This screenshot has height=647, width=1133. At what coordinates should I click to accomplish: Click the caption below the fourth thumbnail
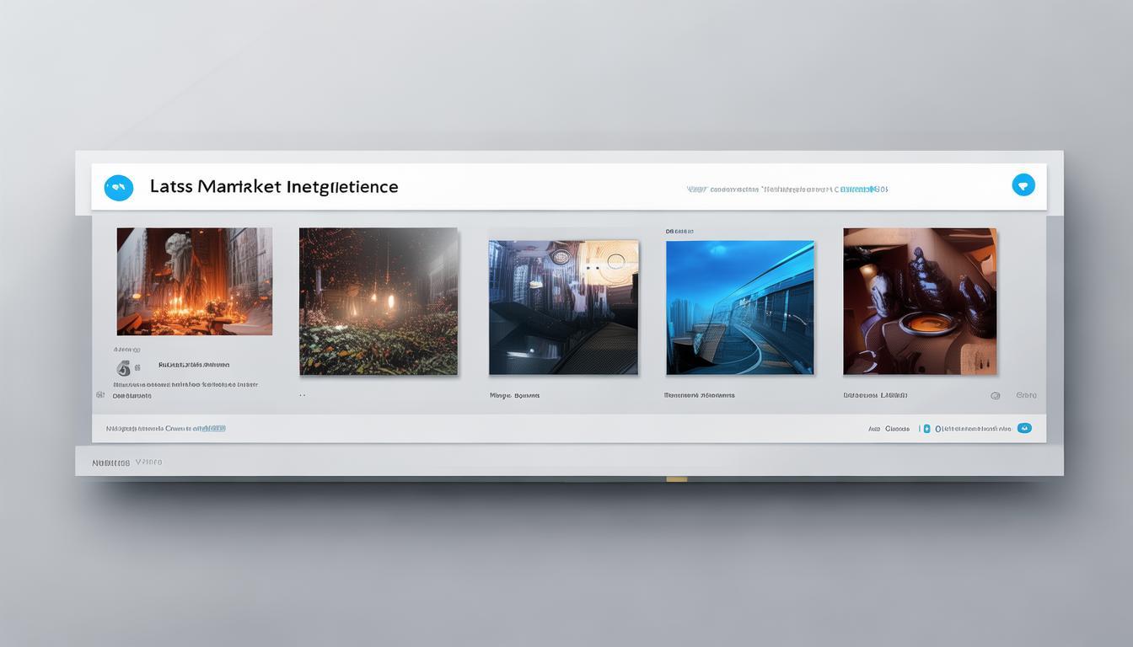[x=699, y=395]
